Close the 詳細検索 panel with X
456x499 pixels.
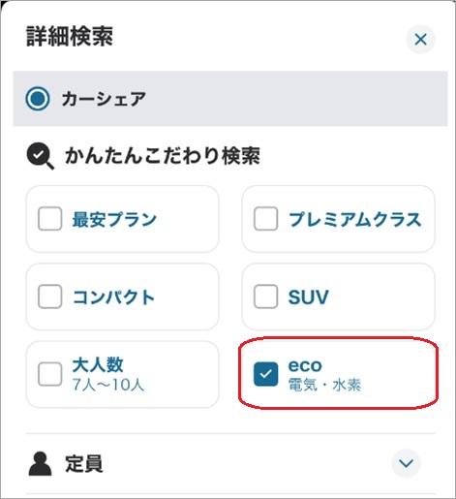click(420, 40)
